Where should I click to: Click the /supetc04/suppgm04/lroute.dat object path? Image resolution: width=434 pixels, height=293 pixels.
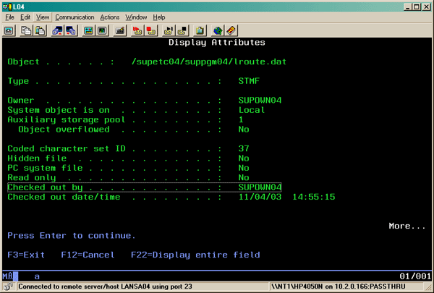[209, 61]
